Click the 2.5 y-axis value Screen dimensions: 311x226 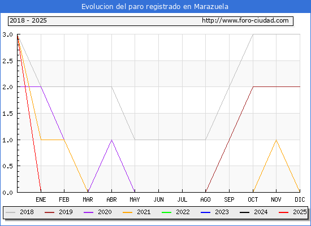click(7, 61)
